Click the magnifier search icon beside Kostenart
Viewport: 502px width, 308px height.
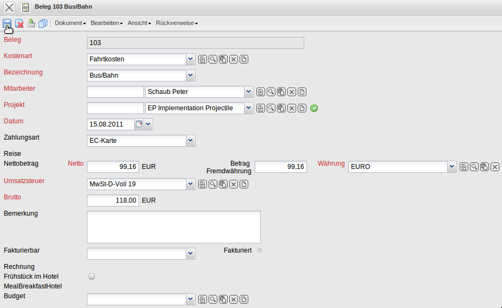click(213, 59)
